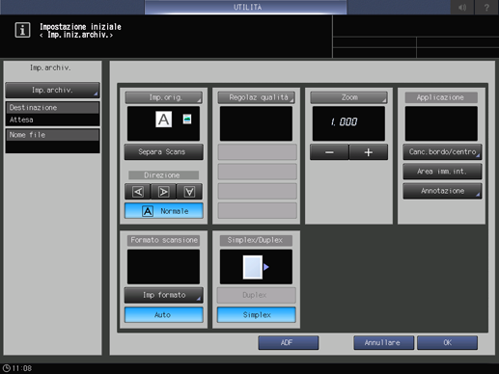
Task: Click the Regolaz qualità preview box
Action: [x=256, y=123]
